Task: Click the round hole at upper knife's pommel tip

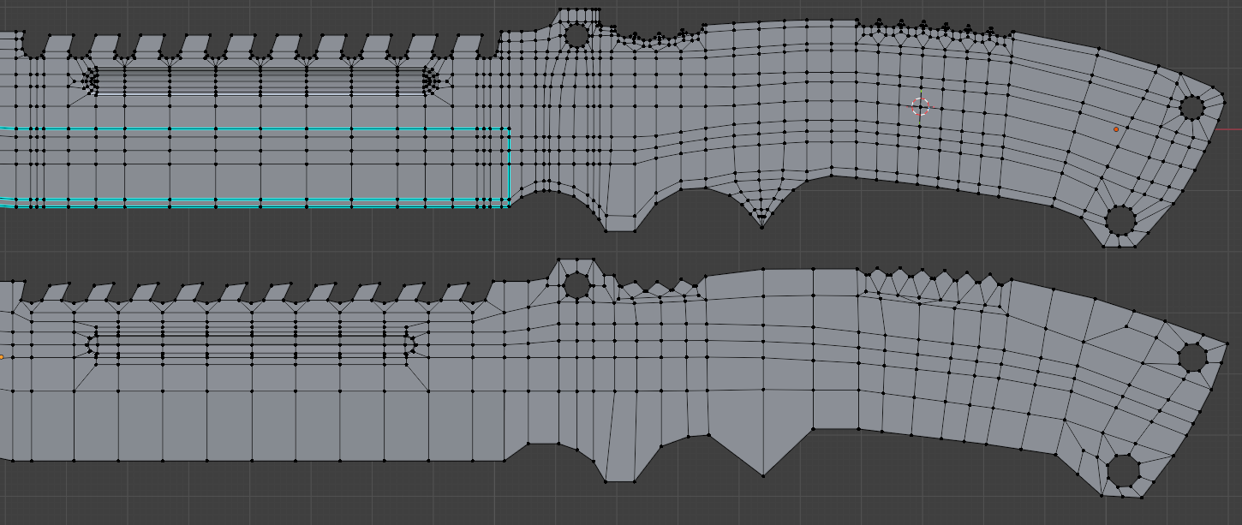Action: point(1192,107)
